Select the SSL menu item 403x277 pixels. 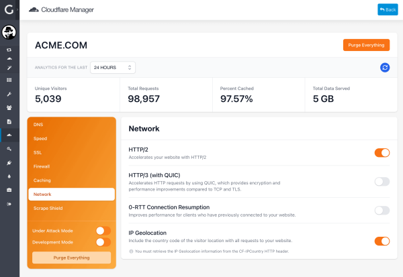(71, 152)
